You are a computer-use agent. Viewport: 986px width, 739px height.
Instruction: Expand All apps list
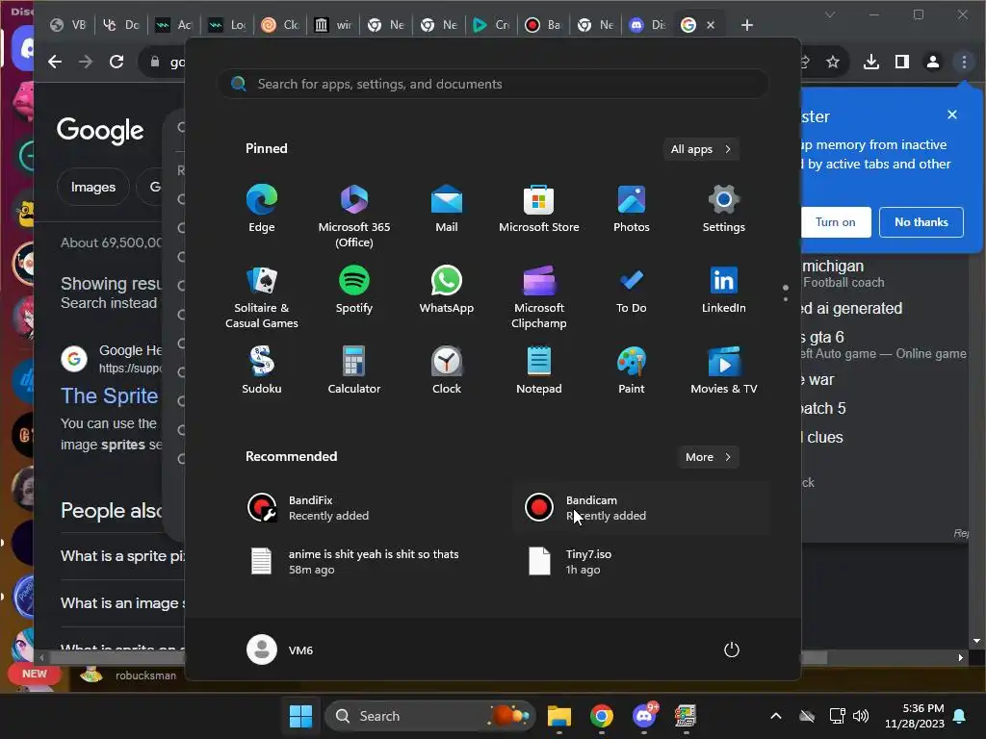701,149
